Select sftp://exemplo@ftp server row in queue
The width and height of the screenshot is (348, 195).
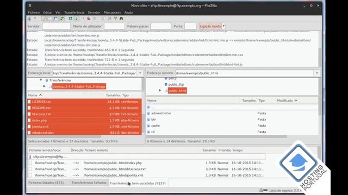146,157
